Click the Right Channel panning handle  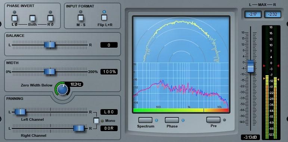[x=79, y=128]
